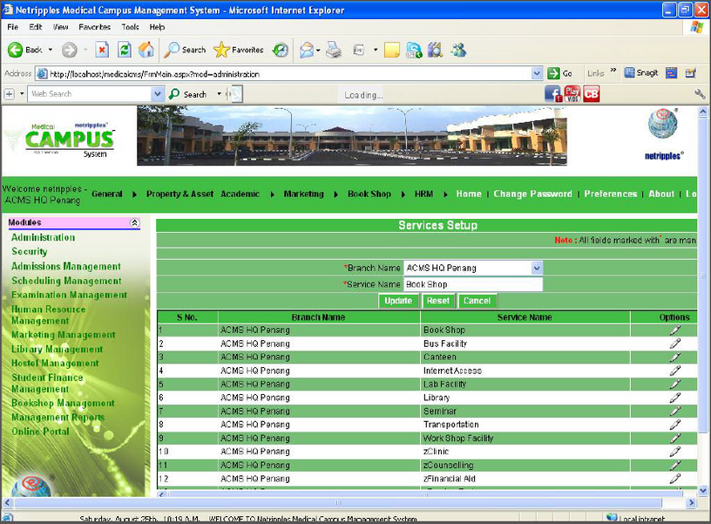Viewport: 711px width, 524px height.
Task: Open the File menu
Action: click(13, 27)
